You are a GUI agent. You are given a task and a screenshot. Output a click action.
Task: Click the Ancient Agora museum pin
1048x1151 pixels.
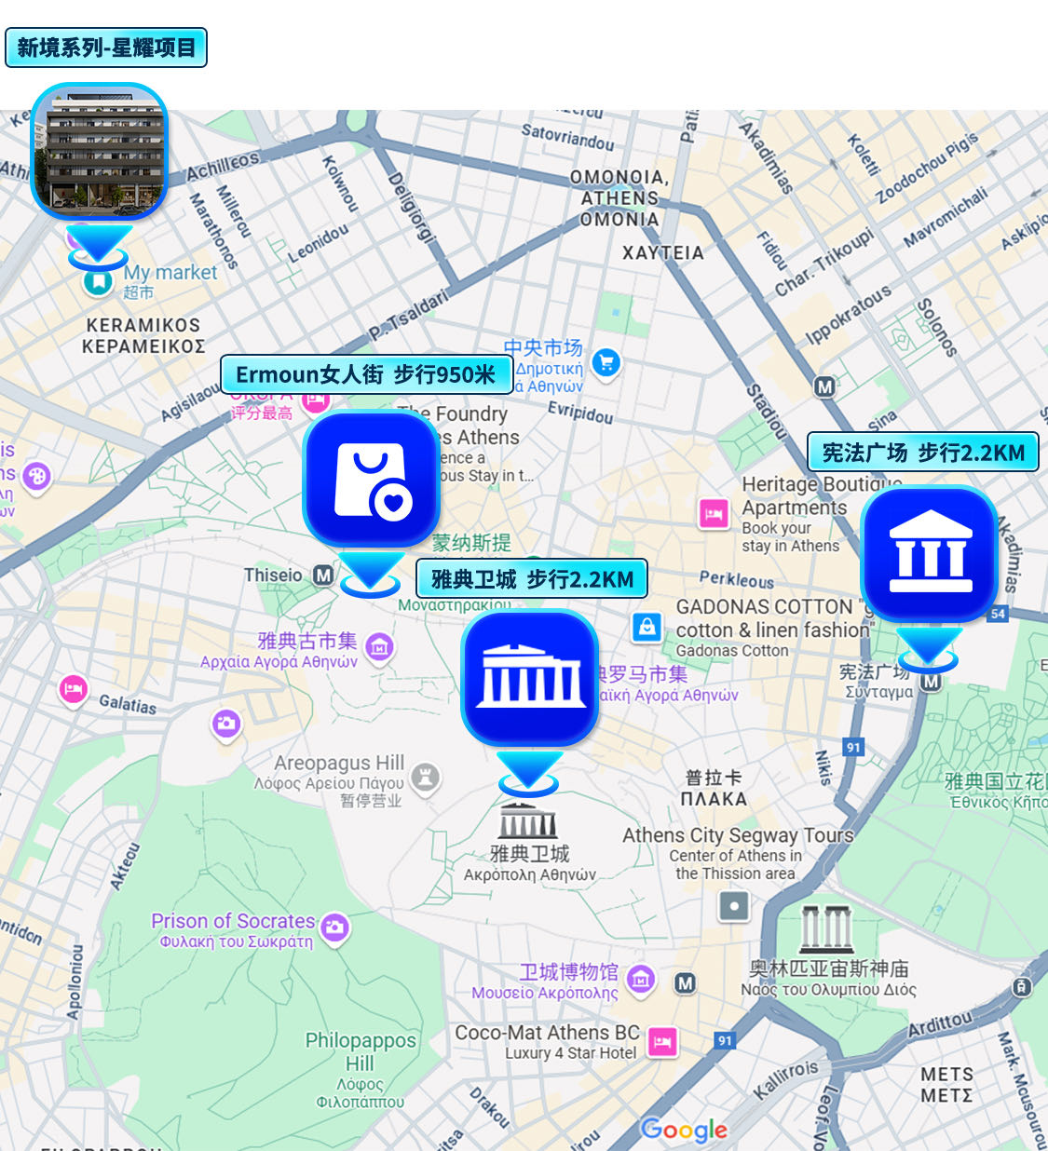[379, 645]
